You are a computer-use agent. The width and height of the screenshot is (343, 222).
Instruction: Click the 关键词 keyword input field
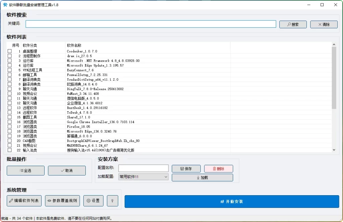[151, 24]
